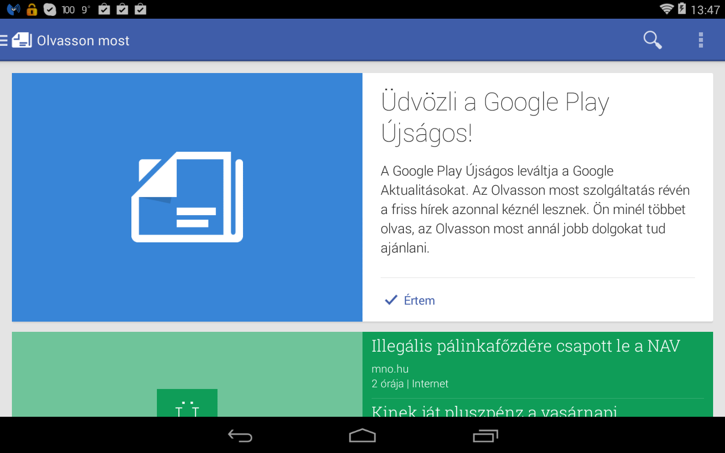Open article Illegális pálinkafőzdére csapott le
Image resolution: width=725 pixels, height=453 pixels.
coord(526,346)
